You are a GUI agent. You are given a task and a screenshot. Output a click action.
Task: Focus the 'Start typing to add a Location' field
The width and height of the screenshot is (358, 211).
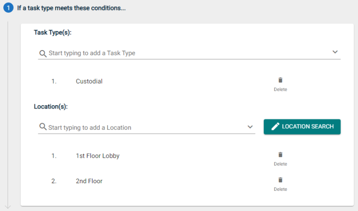tap(147, 127)
